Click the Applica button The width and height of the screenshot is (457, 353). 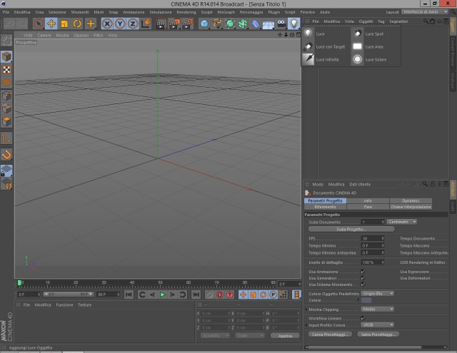pyautogui.click(x=285, y=336)
